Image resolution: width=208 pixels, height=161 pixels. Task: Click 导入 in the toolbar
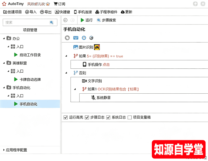click(31, 12)
